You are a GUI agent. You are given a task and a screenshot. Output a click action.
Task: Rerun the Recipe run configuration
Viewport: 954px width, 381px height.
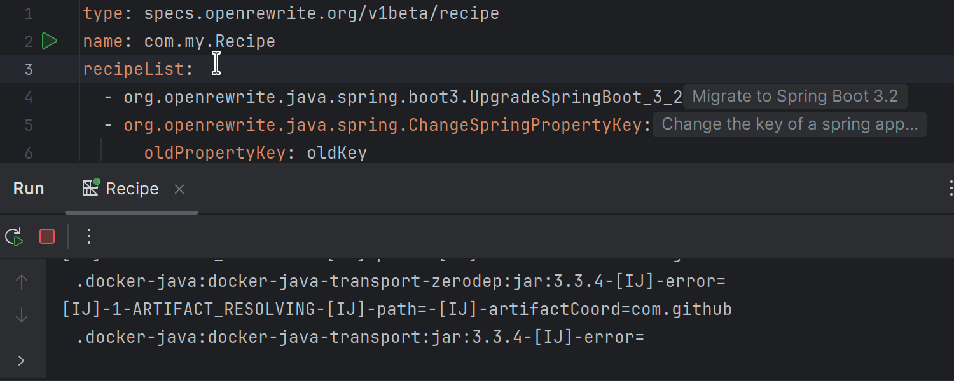(14, 237)
